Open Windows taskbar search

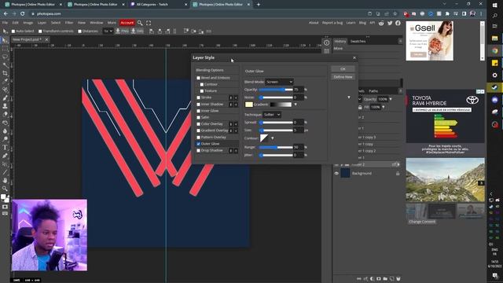tap(494, 16)
